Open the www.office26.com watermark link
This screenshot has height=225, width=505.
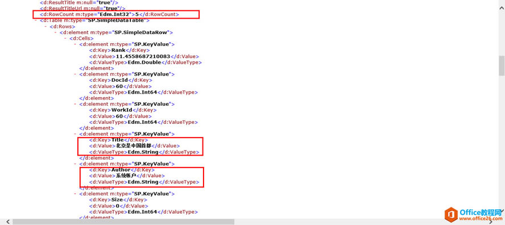point(480,219)
